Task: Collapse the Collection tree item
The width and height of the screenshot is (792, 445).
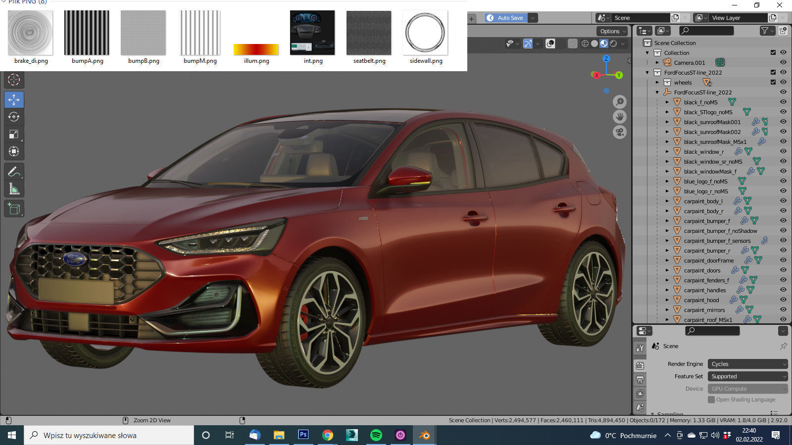Action: click(x=647, y=52)
